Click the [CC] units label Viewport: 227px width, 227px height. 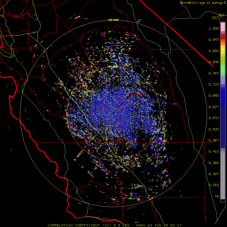click(215, 17)
